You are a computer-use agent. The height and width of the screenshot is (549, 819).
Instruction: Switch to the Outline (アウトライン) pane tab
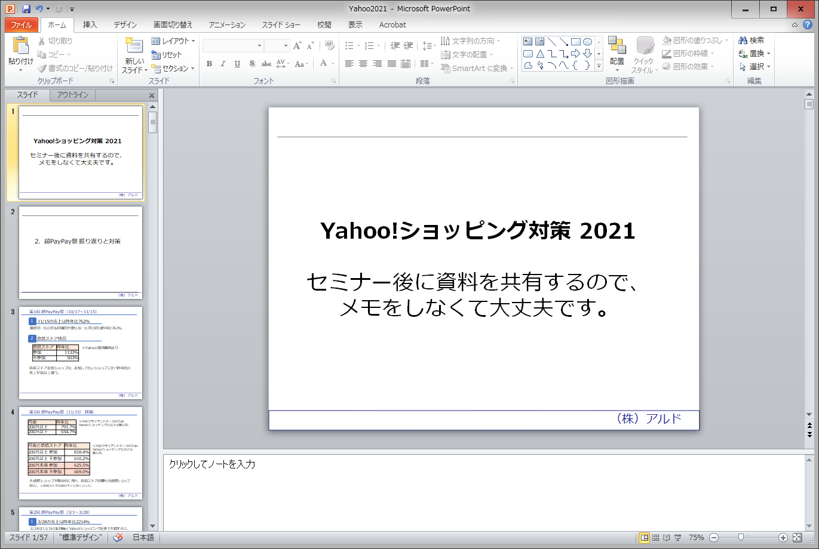point(73,95)
